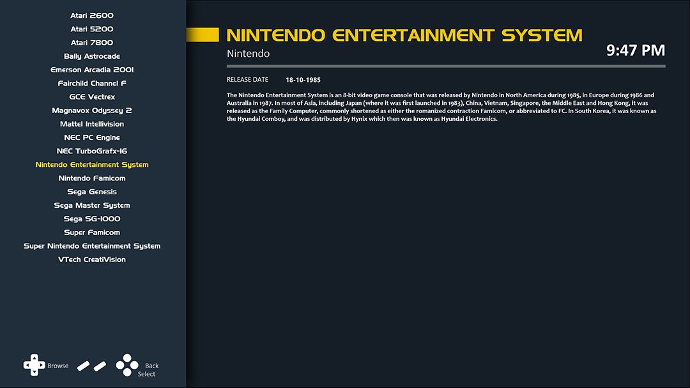Select NEC TurboGrafx-16 platform
Screen dimensions: 690x388
[92, 151]
